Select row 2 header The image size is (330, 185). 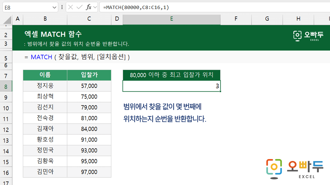point(6,35)
